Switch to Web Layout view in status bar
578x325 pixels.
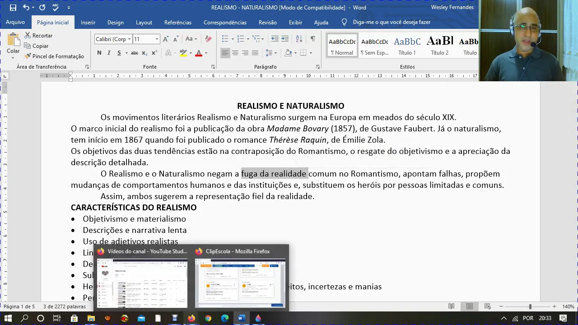tap(488, 306)
